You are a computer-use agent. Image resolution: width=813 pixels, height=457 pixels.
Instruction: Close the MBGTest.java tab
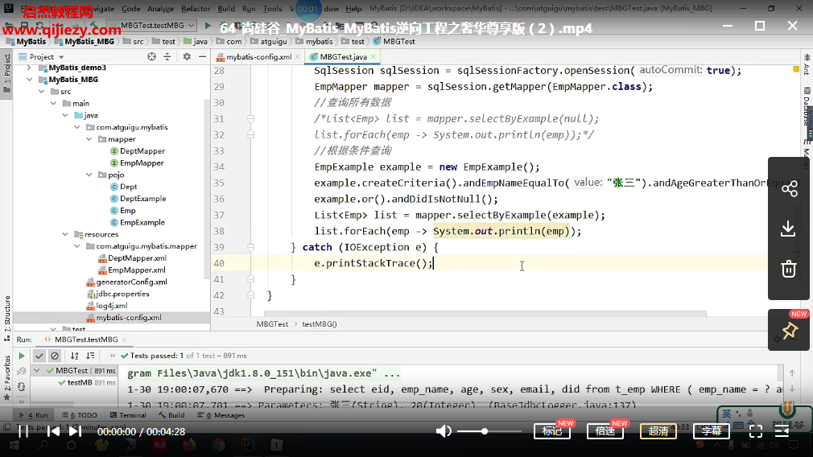373,56
